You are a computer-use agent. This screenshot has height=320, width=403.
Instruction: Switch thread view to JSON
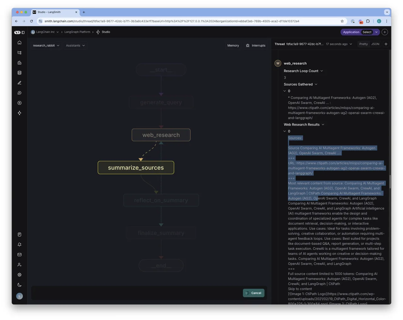click(375, 44)
